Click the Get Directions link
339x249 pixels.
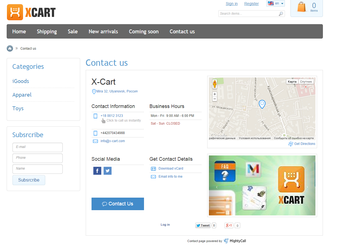pyautogui.click(x=304, y=144)
